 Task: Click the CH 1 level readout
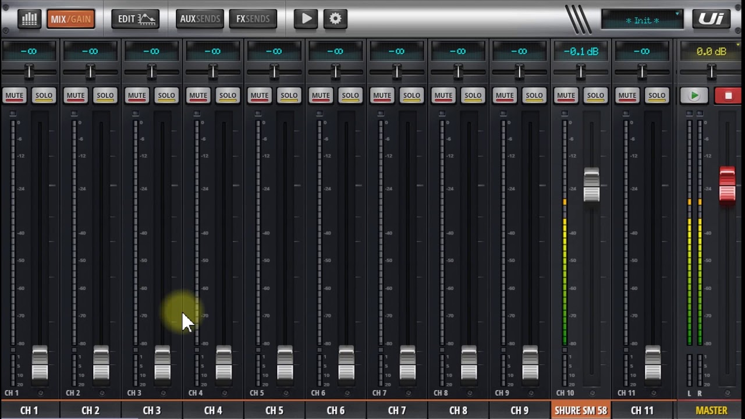[29, 51]
